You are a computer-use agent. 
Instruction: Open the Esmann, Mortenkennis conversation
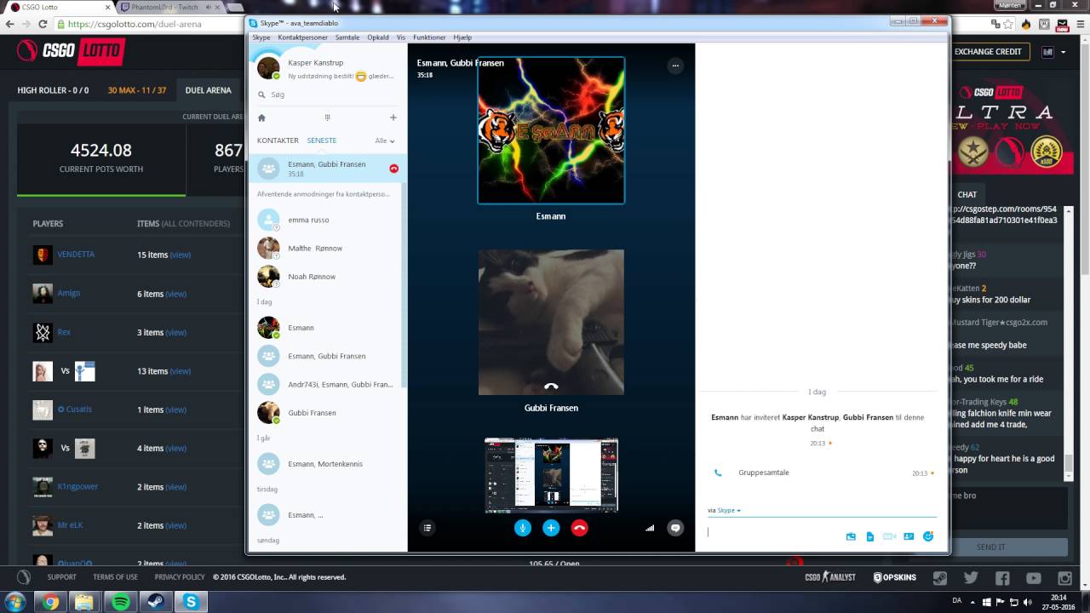[x=326, y=464]
